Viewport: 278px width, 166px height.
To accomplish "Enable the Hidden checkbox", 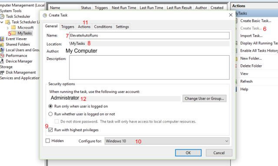I will click(x=48, y=141).
